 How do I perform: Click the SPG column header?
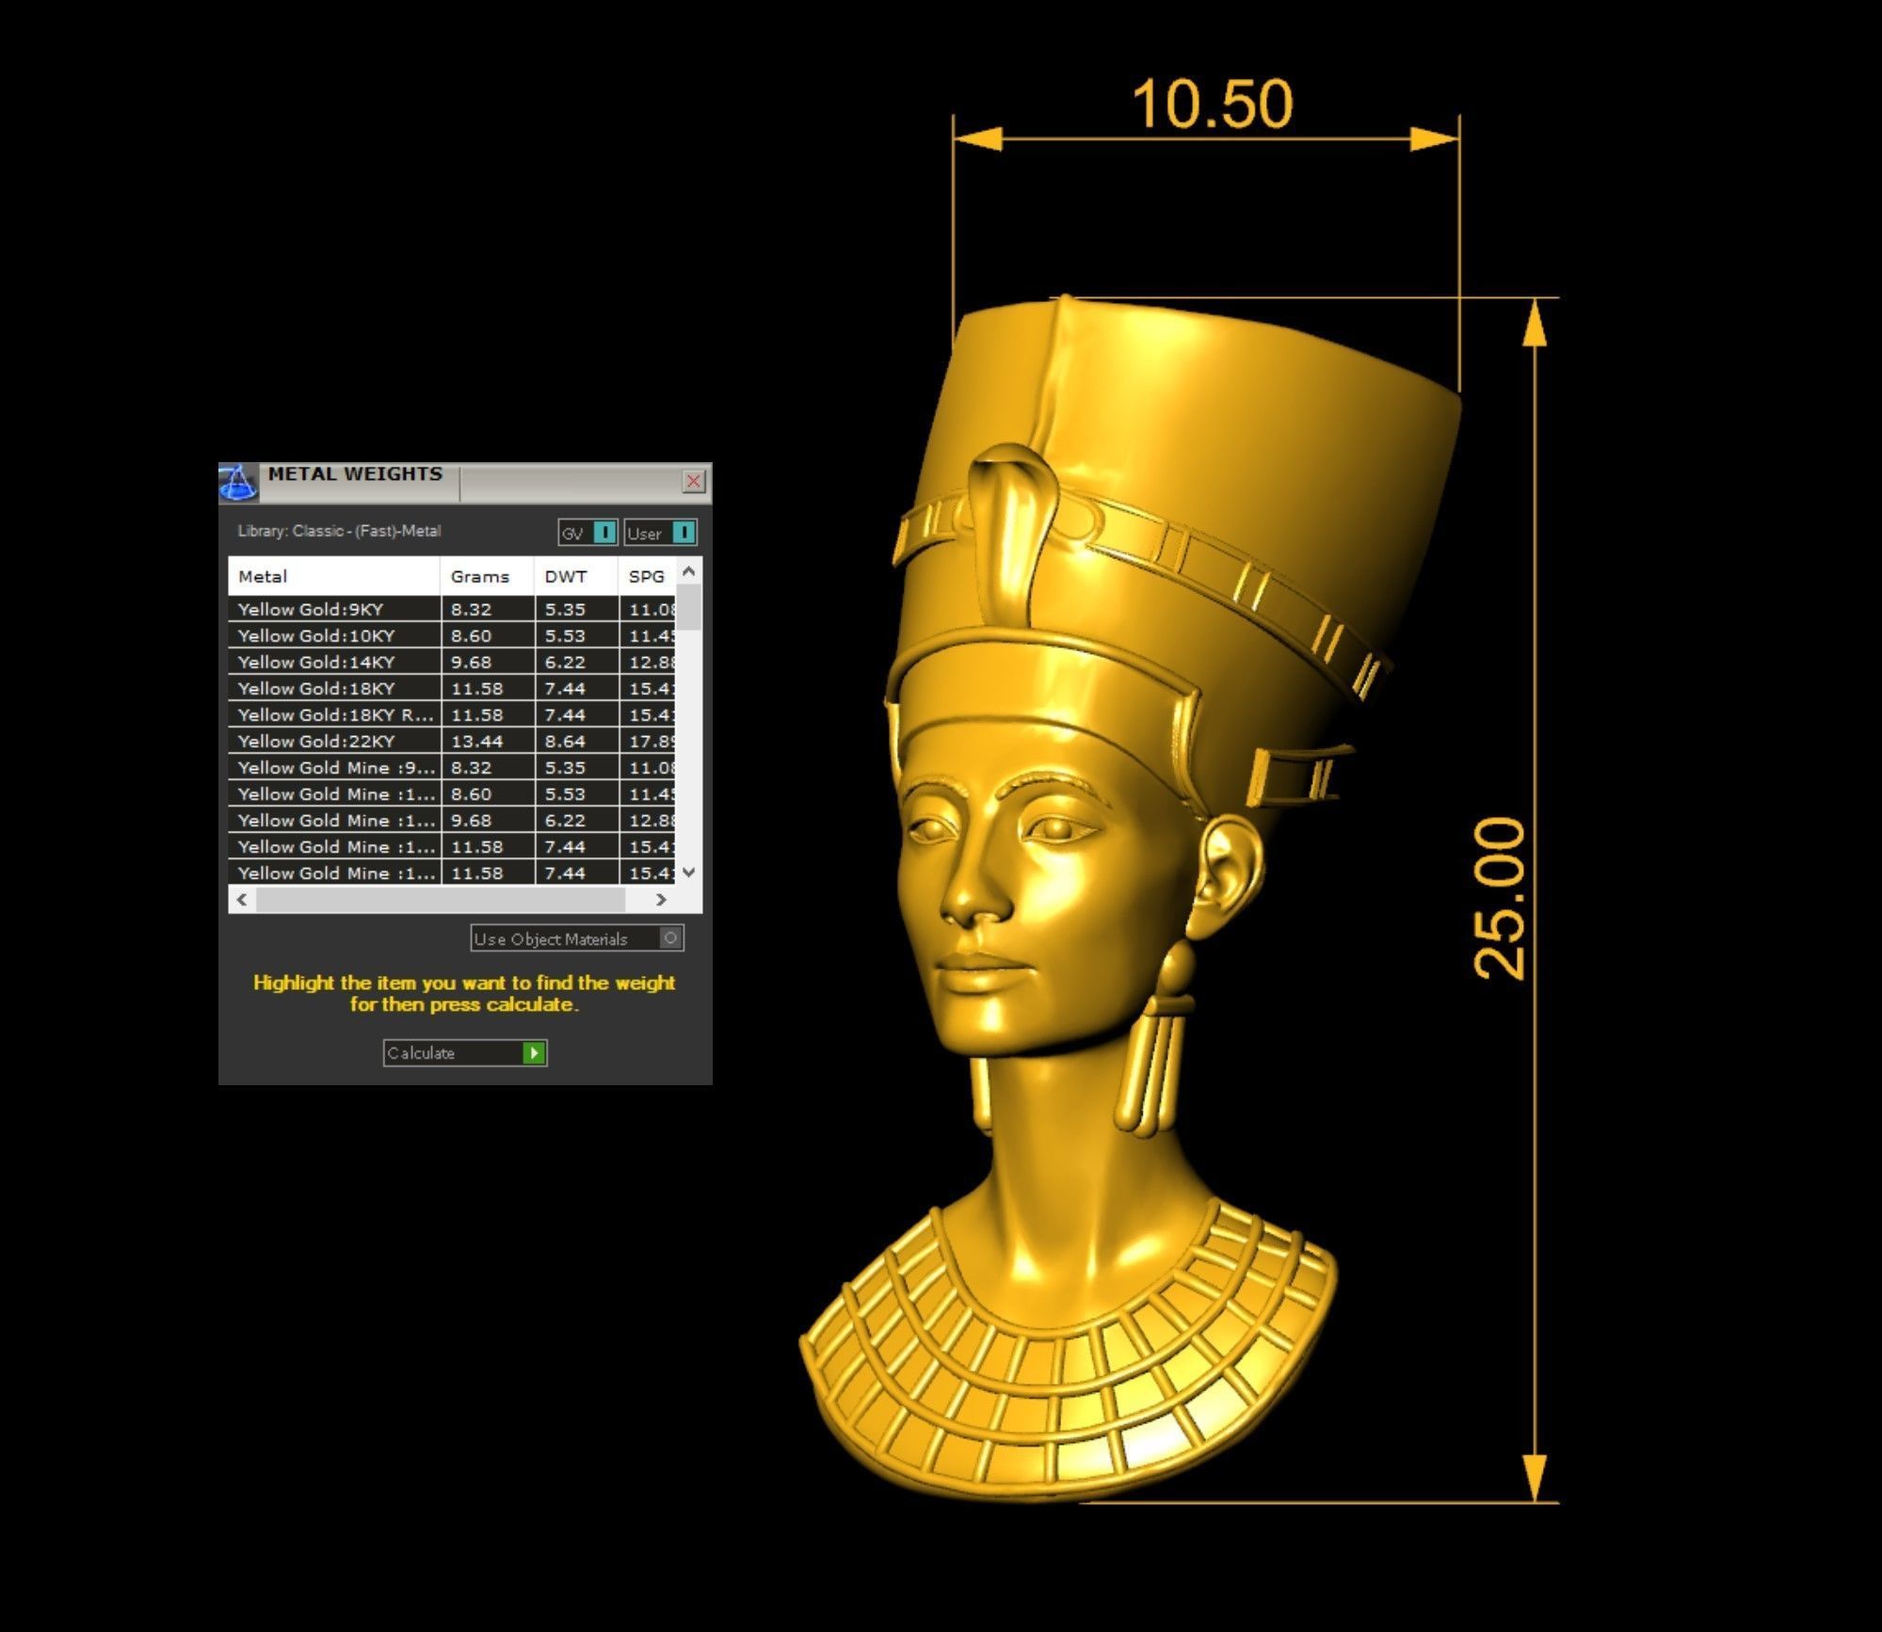647,576
